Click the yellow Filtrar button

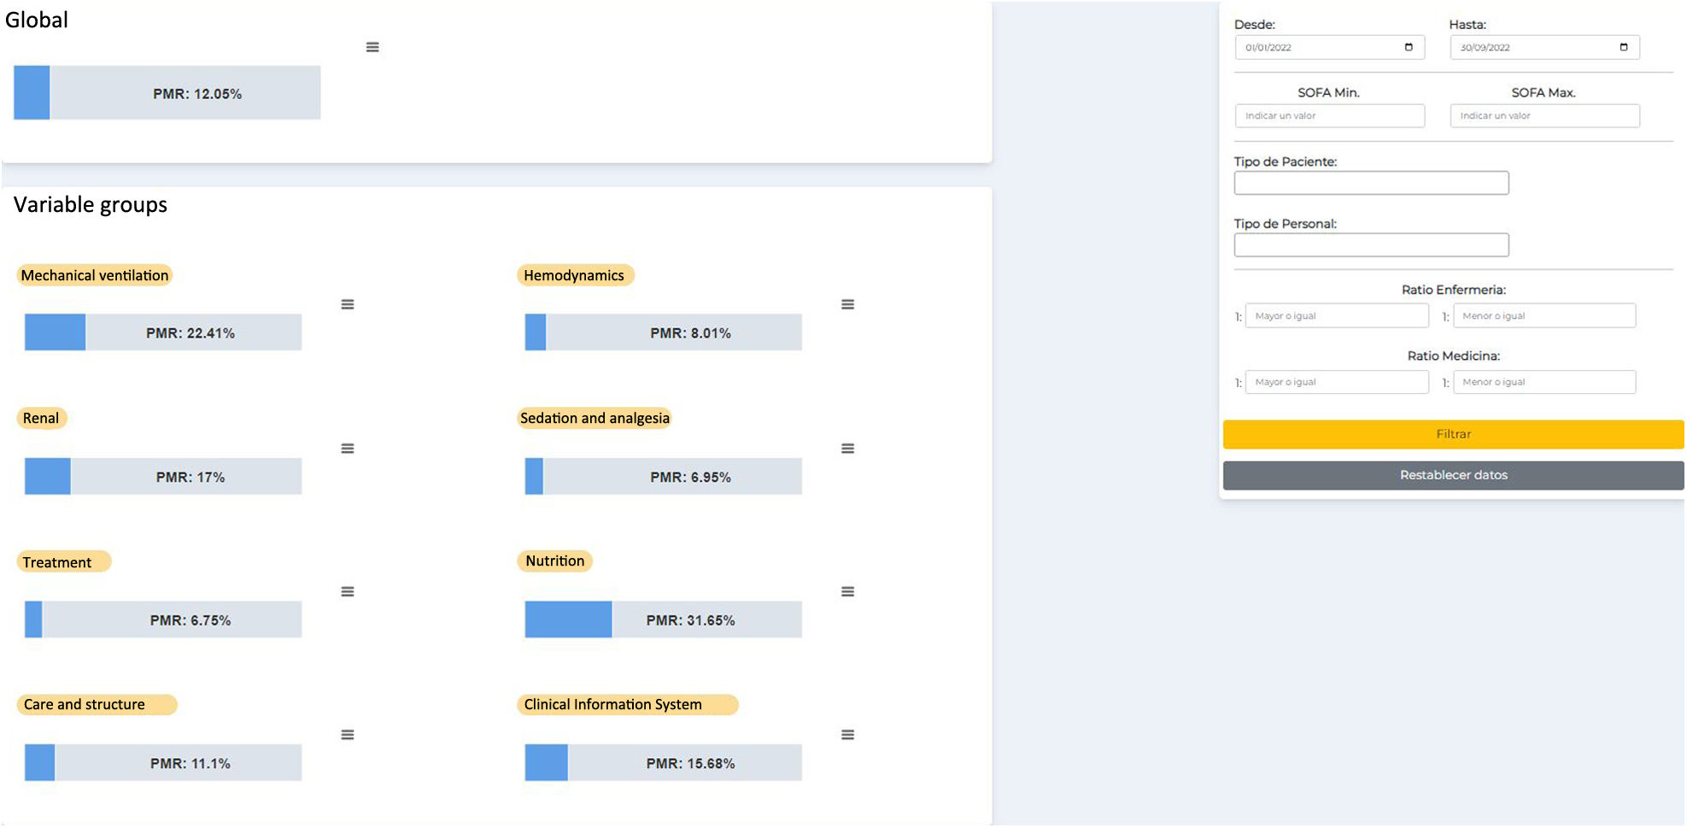(1453, 434)
